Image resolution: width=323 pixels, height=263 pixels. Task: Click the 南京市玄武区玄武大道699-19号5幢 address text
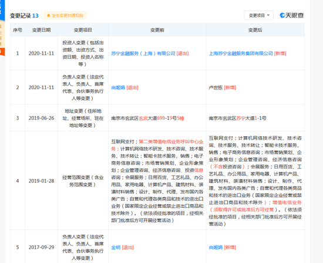click(147, 118)
